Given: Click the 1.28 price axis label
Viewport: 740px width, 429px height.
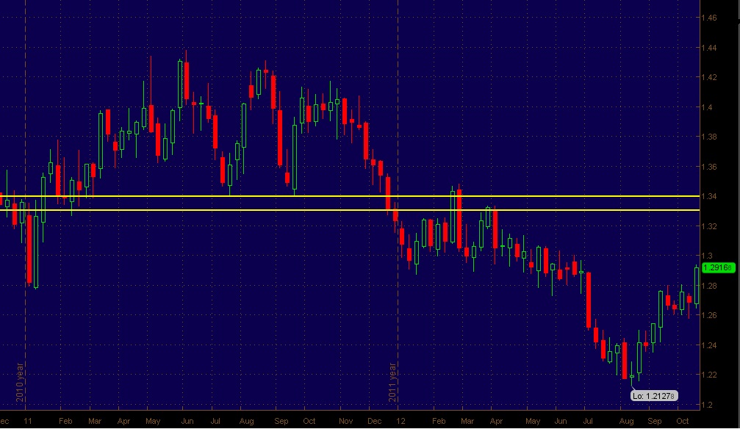Looking at the screenshot, I should coord(709,286).
